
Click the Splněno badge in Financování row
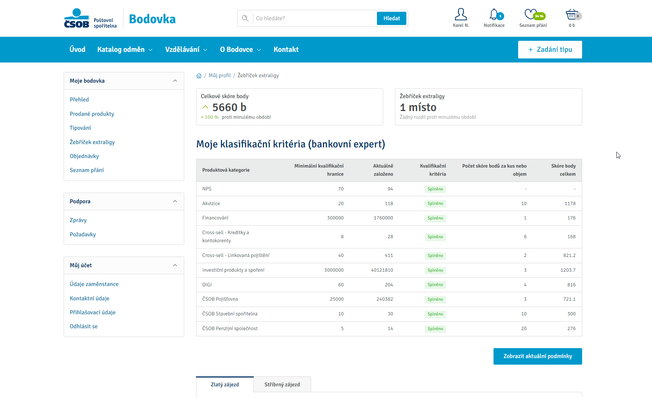pyautogui.click(x=435, y=218)
